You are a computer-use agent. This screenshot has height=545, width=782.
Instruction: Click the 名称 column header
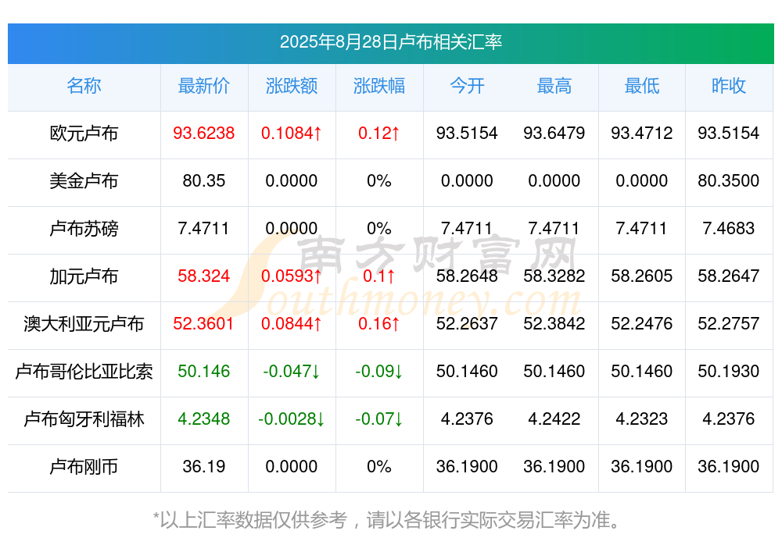84,86
